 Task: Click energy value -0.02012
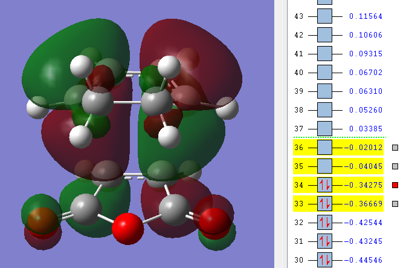(363, 148)
